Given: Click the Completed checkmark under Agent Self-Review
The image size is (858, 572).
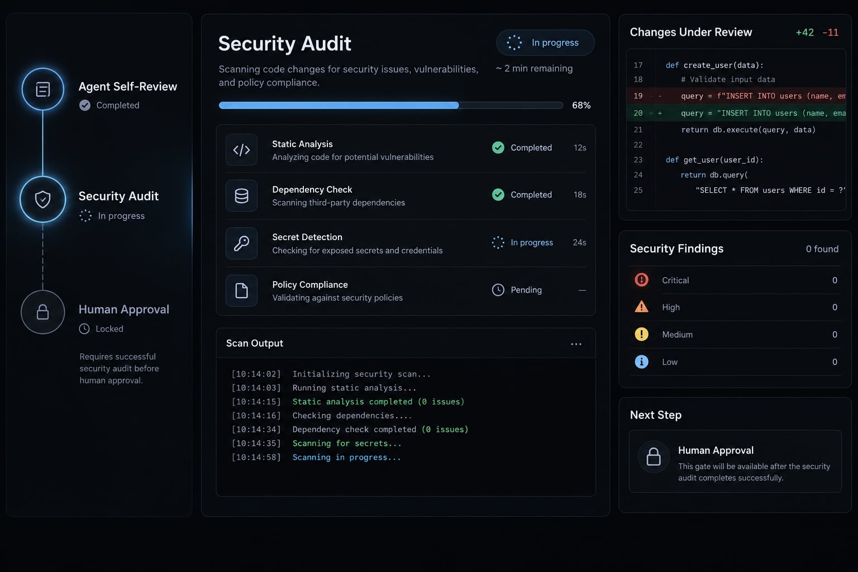Looking at the screenshot, I should (85, 105).
